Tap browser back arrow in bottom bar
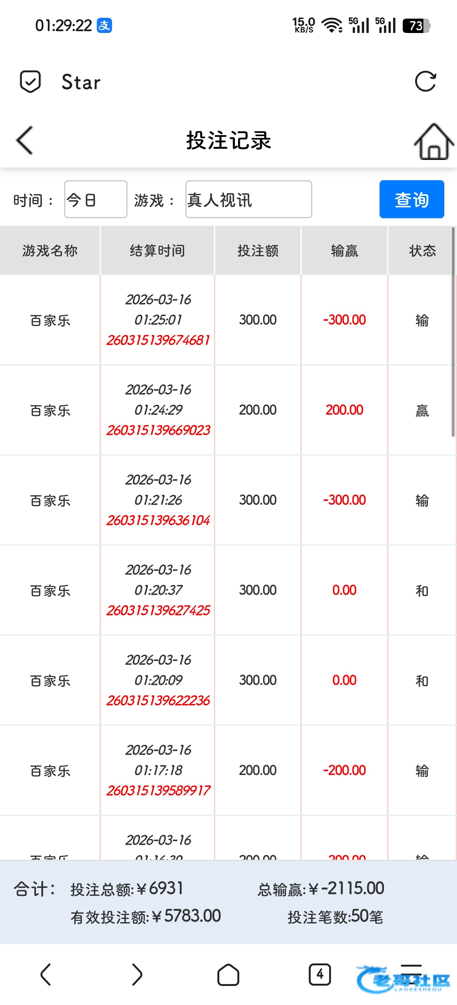The image size is (457, 1005). point(46,975)
